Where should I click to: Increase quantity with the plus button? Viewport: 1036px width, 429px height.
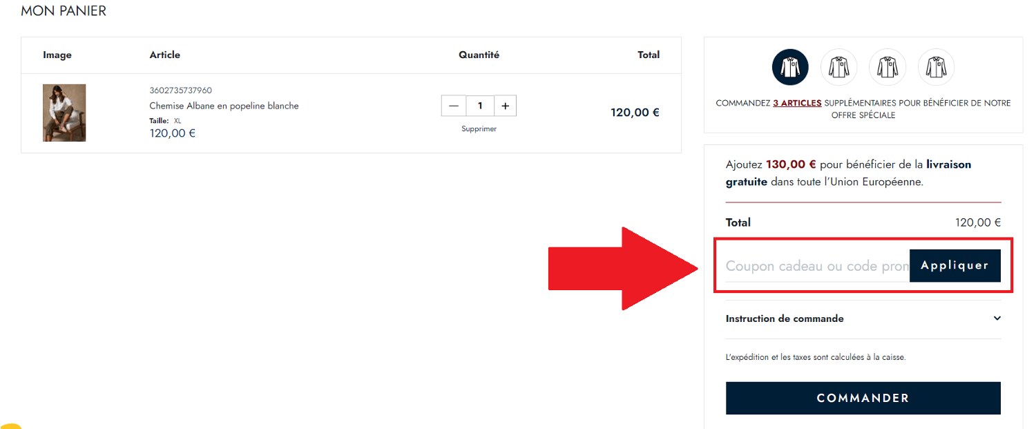coord(505,106)
